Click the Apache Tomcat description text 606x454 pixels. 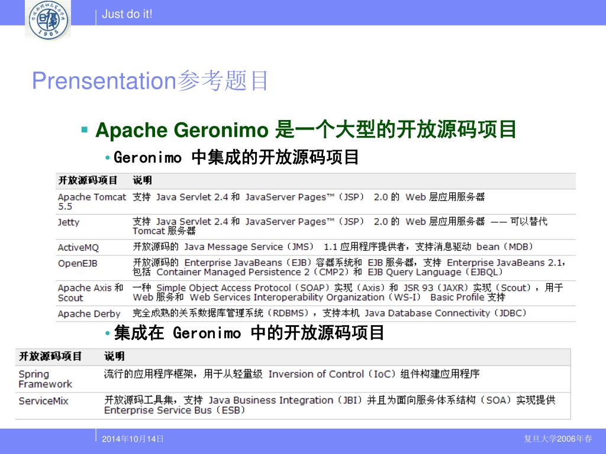click(x=309, y=197)
